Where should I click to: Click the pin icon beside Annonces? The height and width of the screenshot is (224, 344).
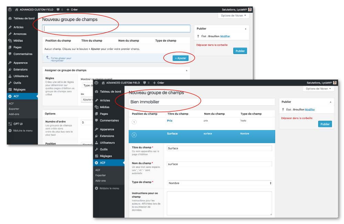(x=10, y=34)
